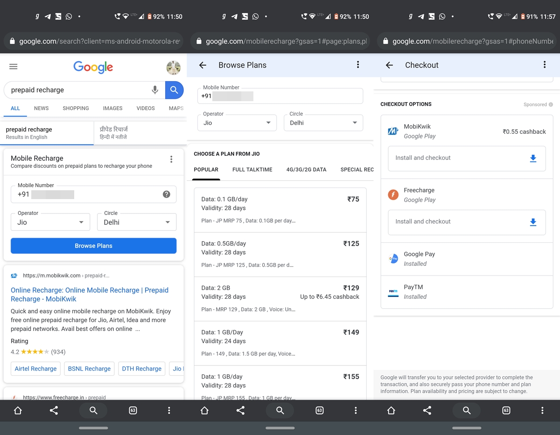Tap Freecharge Install and checkout button
The height and width of the screenshot is (435, 560).
click(x=467, y=222)
